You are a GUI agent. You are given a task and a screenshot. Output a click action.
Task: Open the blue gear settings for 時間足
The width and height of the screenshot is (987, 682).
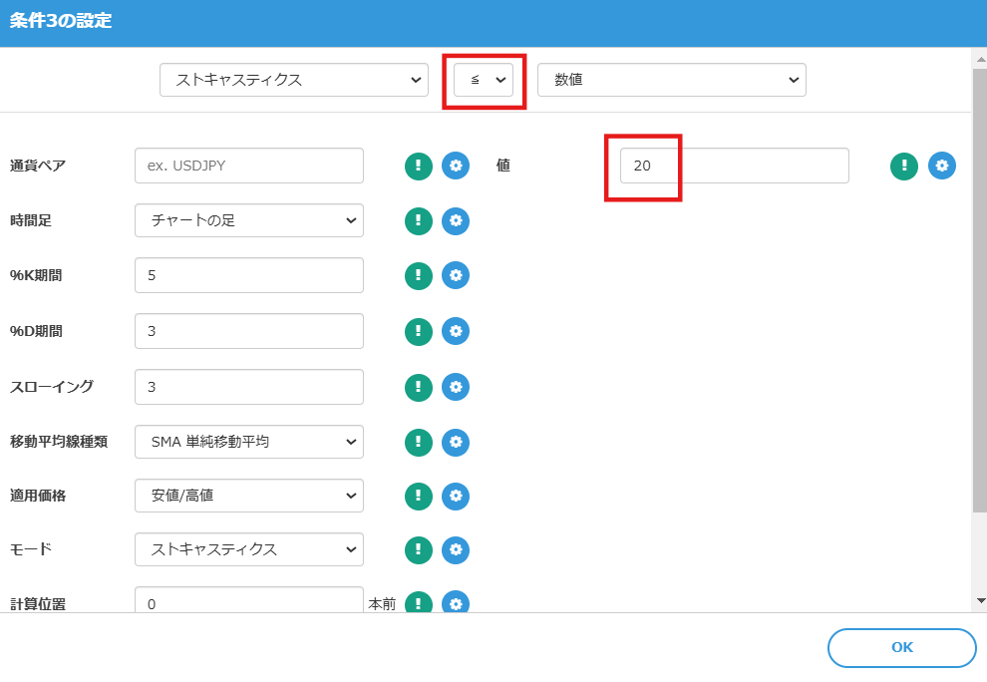456,220
